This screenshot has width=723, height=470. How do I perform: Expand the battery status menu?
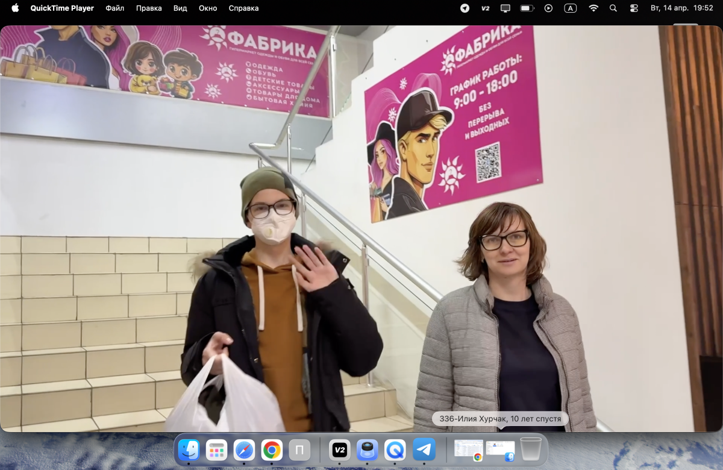coord(527,8)
